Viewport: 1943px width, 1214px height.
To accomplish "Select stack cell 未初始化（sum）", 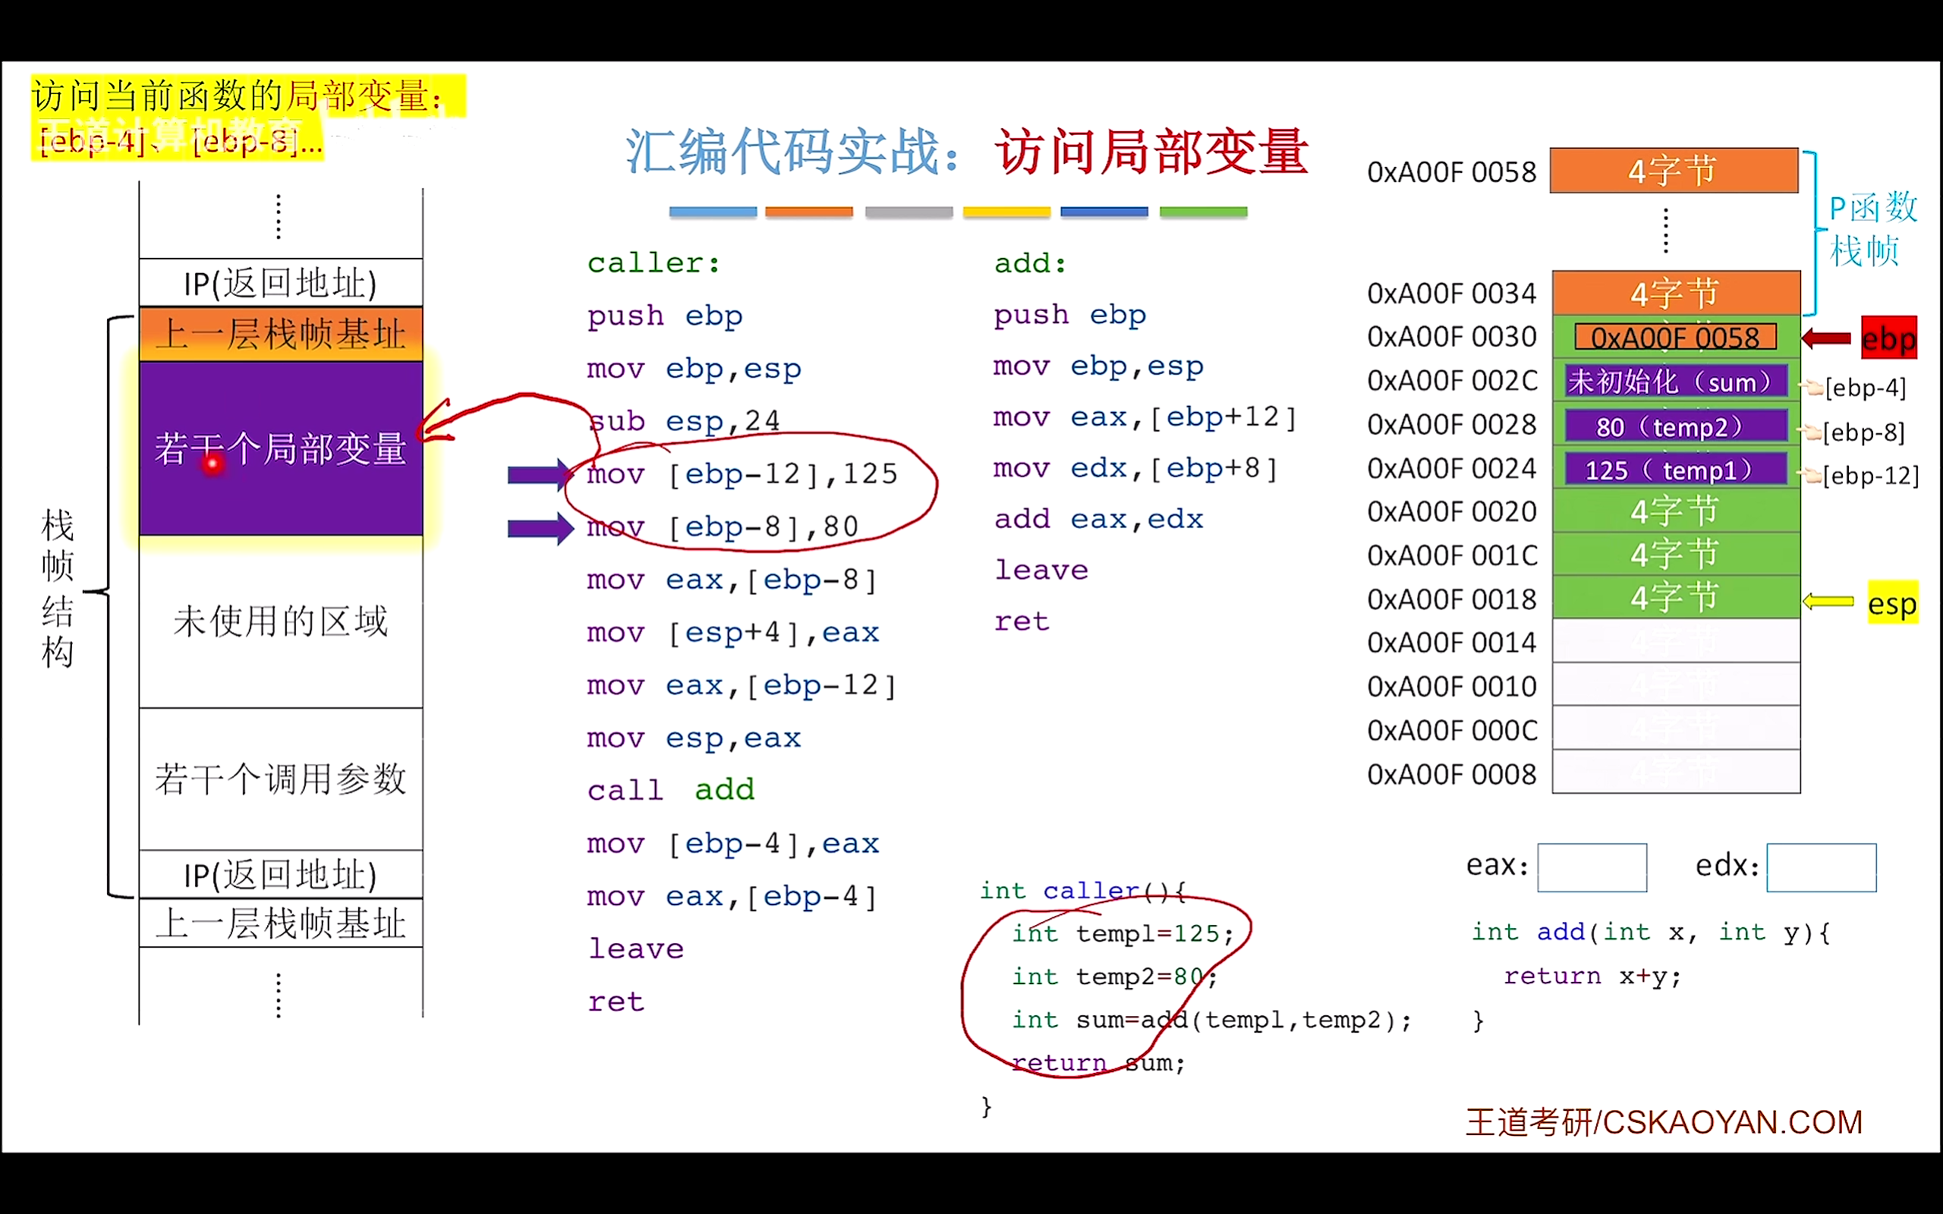I will (x=1675, y=382).
